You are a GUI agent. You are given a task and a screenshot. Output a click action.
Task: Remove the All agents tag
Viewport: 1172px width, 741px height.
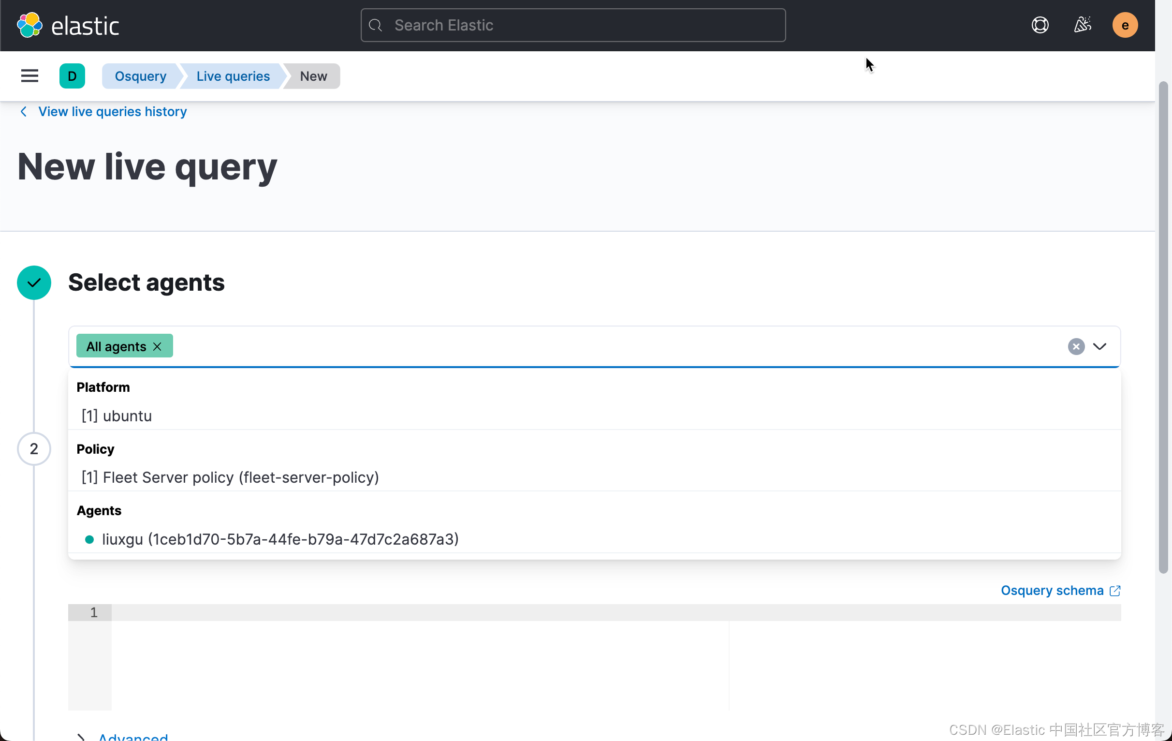click(157, 346)
